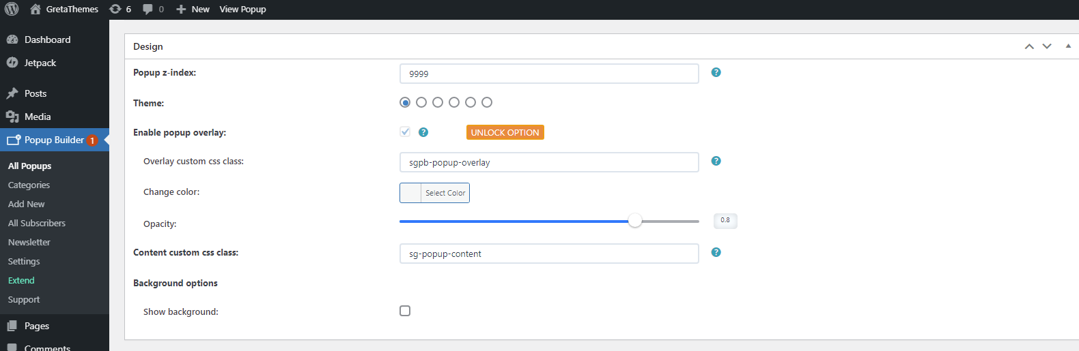Open the Select Color picker
Image resolution: width=1079 pixels, height=351 pixels.
pos(434,193)
